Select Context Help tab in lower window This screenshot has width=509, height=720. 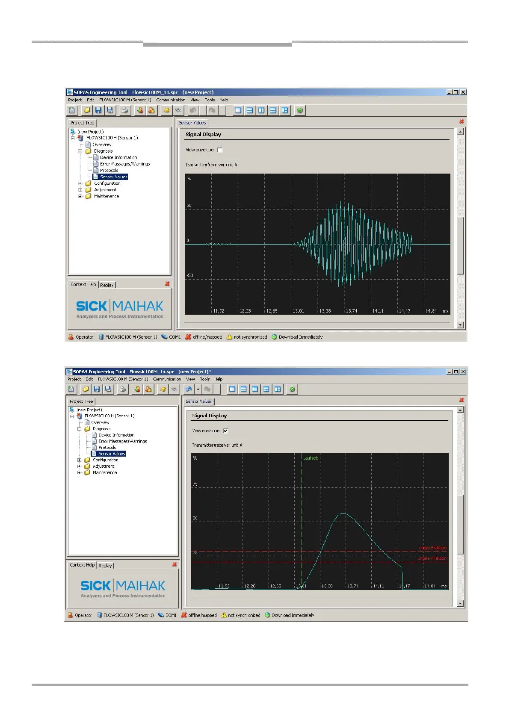82,565
